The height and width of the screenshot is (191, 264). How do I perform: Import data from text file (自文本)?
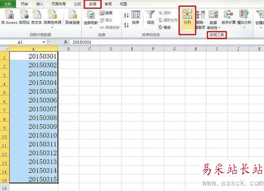pyautogui.click(x=36, y=17)
